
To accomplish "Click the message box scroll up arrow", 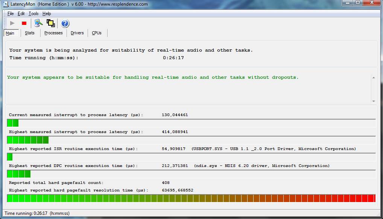I will click(x=373, y=78).
